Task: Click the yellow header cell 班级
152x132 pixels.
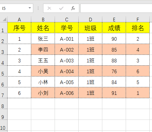Action: [x=90, y=28]
